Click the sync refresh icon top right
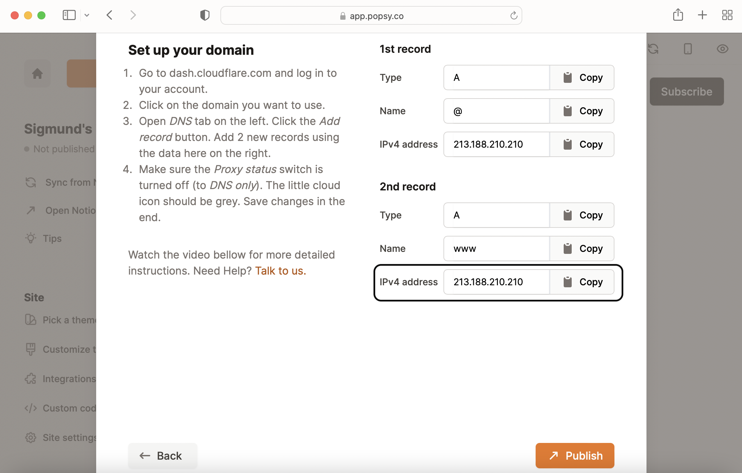 coord(653,49)
